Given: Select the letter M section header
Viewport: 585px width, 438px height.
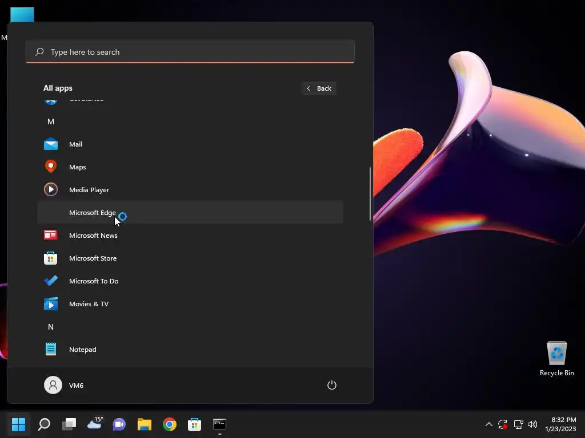Looking at the screenshot, I should [51, 121].
